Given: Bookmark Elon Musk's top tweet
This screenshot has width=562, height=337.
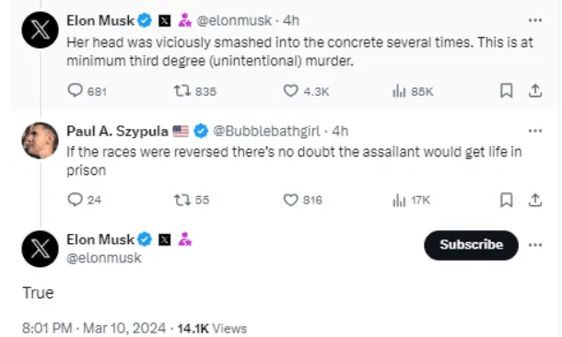Looking at the screenshot, I should pos(506,90).
